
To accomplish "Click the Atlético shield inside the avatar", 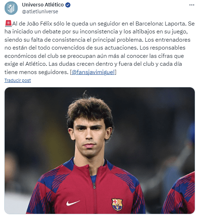I will [x=11, y=8].
